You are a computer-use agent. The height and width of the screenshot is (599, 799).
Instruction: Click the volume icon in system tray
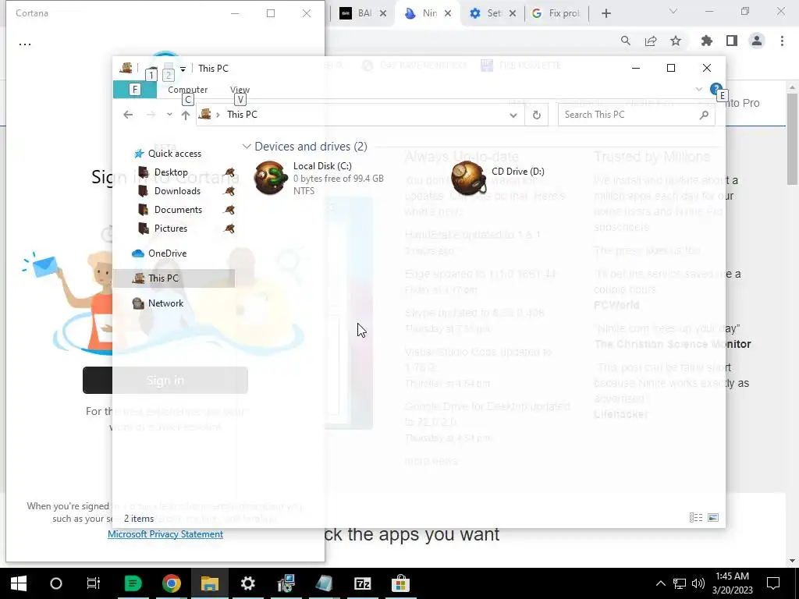(698, 583)
